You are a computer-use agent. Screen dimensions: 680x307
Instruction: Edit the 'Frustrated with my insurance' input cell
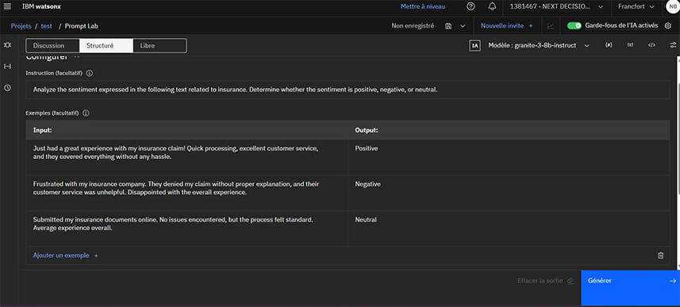(x=187, y=192)
